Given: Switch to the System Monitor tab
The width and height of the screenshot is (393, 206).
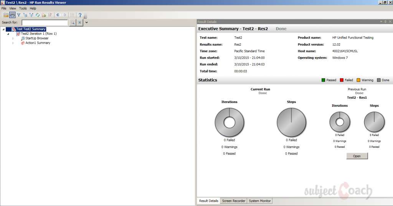Looking at the screenshot, I should click(x=260, y=201).
